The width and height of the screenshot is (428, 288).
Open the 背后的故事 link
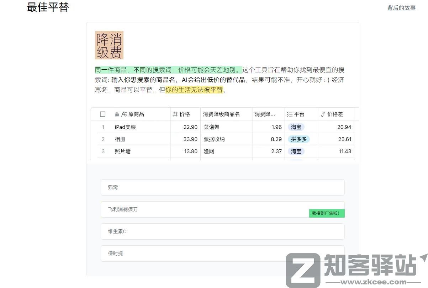coord(401,8)
